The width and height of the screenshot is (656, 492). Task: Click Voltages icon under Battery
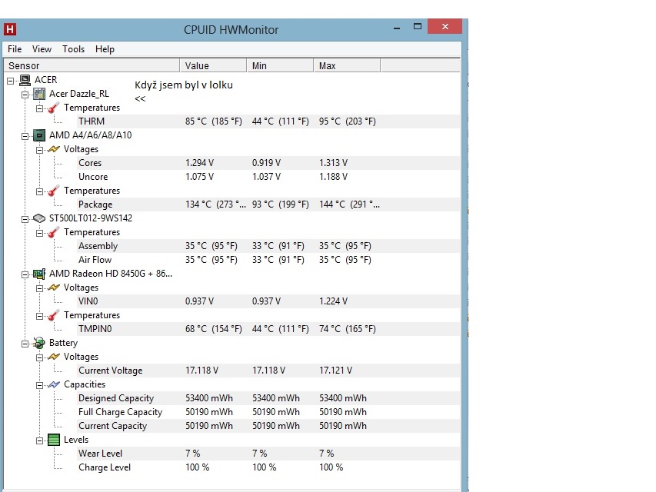point(54,357)
